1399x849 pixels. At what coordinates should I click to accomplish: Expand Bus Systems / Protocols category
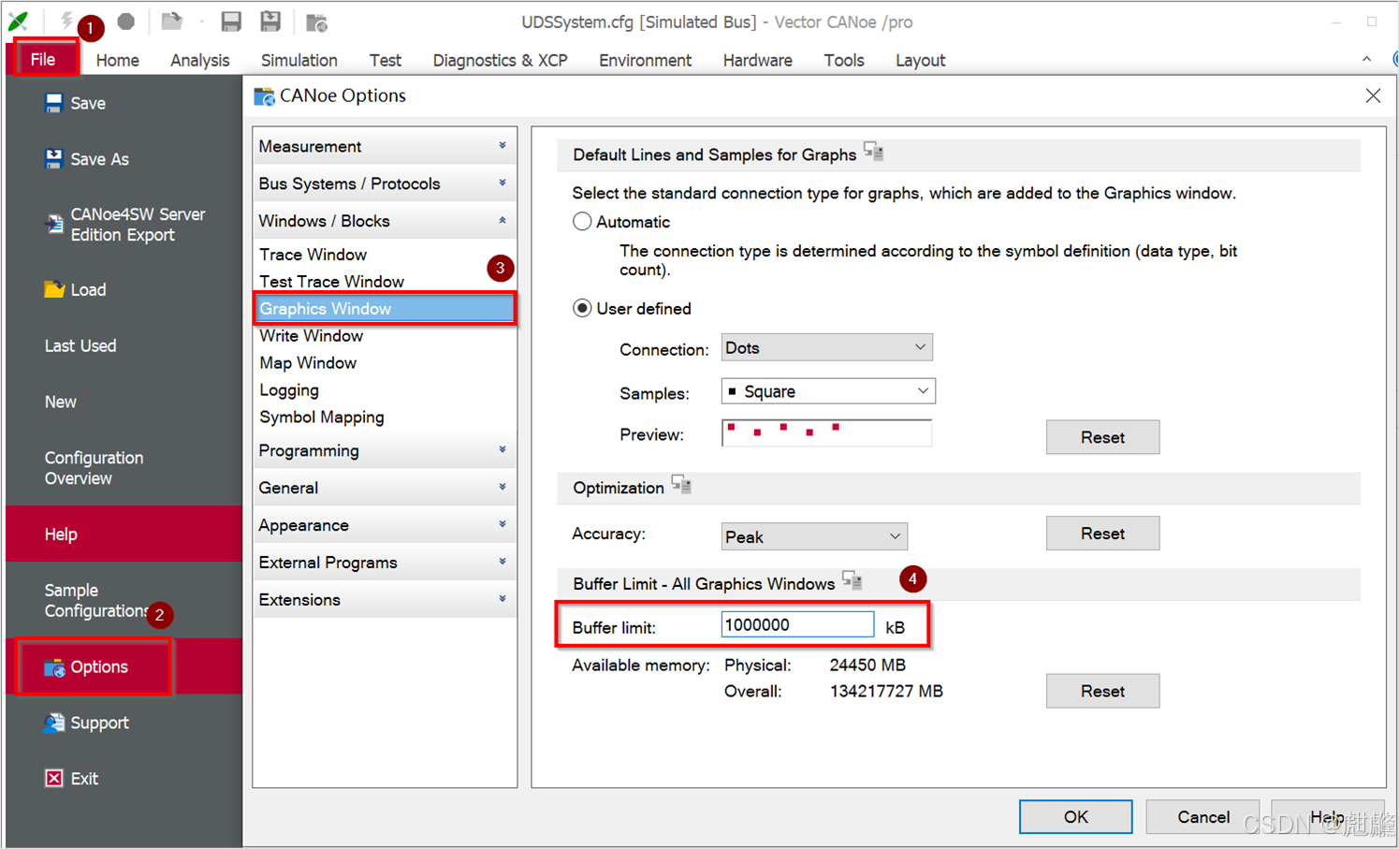[385, 183]
